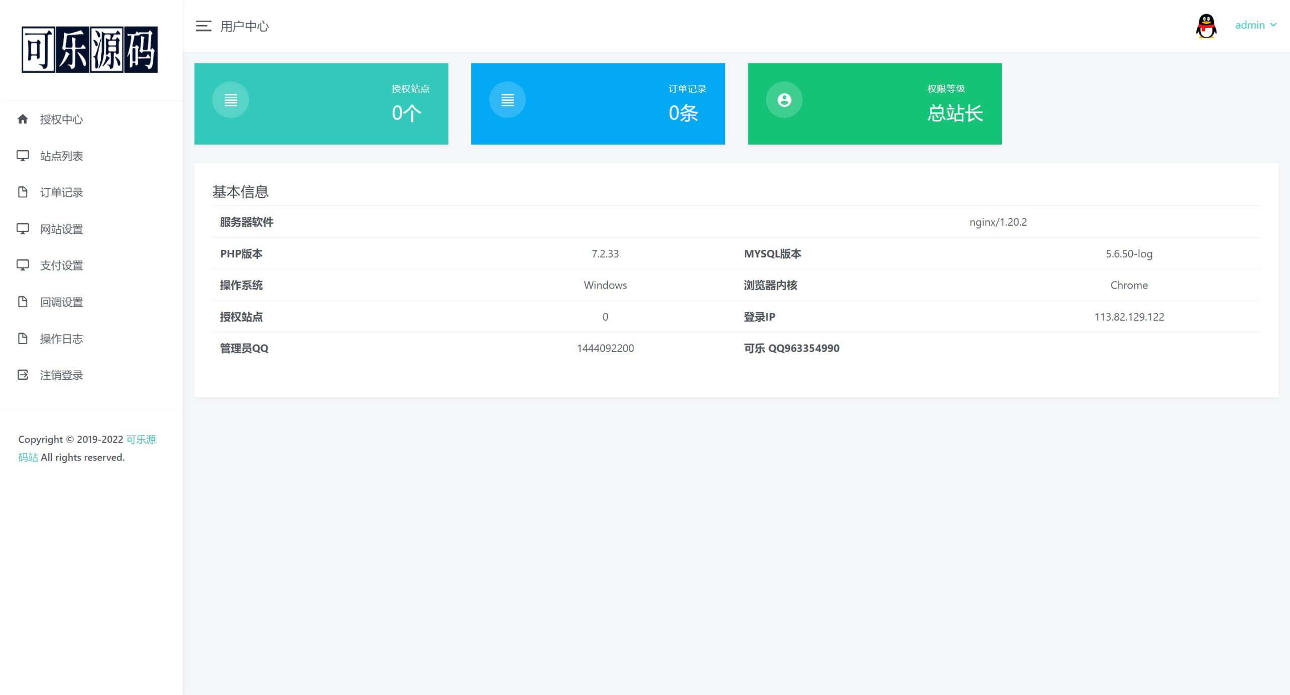Open the 站点列表 menu item
Screen dimensions: 1290x695
[x=91, y=156]
